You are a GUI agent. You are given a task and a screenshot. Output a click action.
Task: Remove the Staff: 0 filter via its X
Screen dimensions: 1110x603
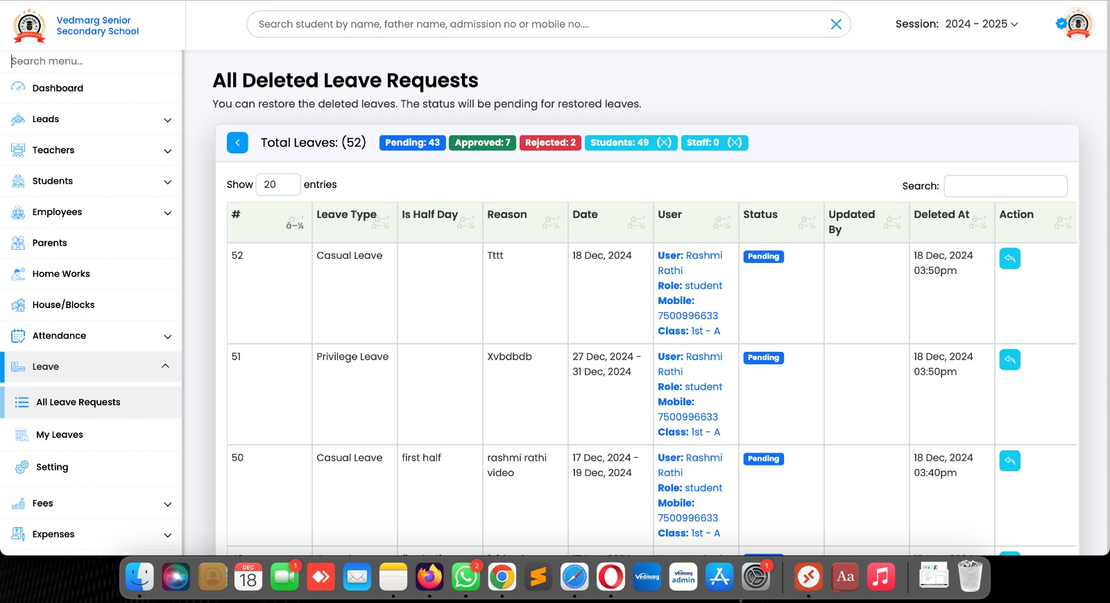735,142
